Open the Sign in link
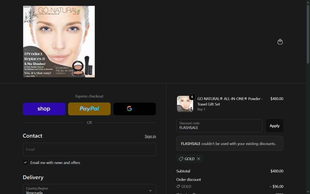The width and height of the screenshot is (310, 194). [150, 136]
